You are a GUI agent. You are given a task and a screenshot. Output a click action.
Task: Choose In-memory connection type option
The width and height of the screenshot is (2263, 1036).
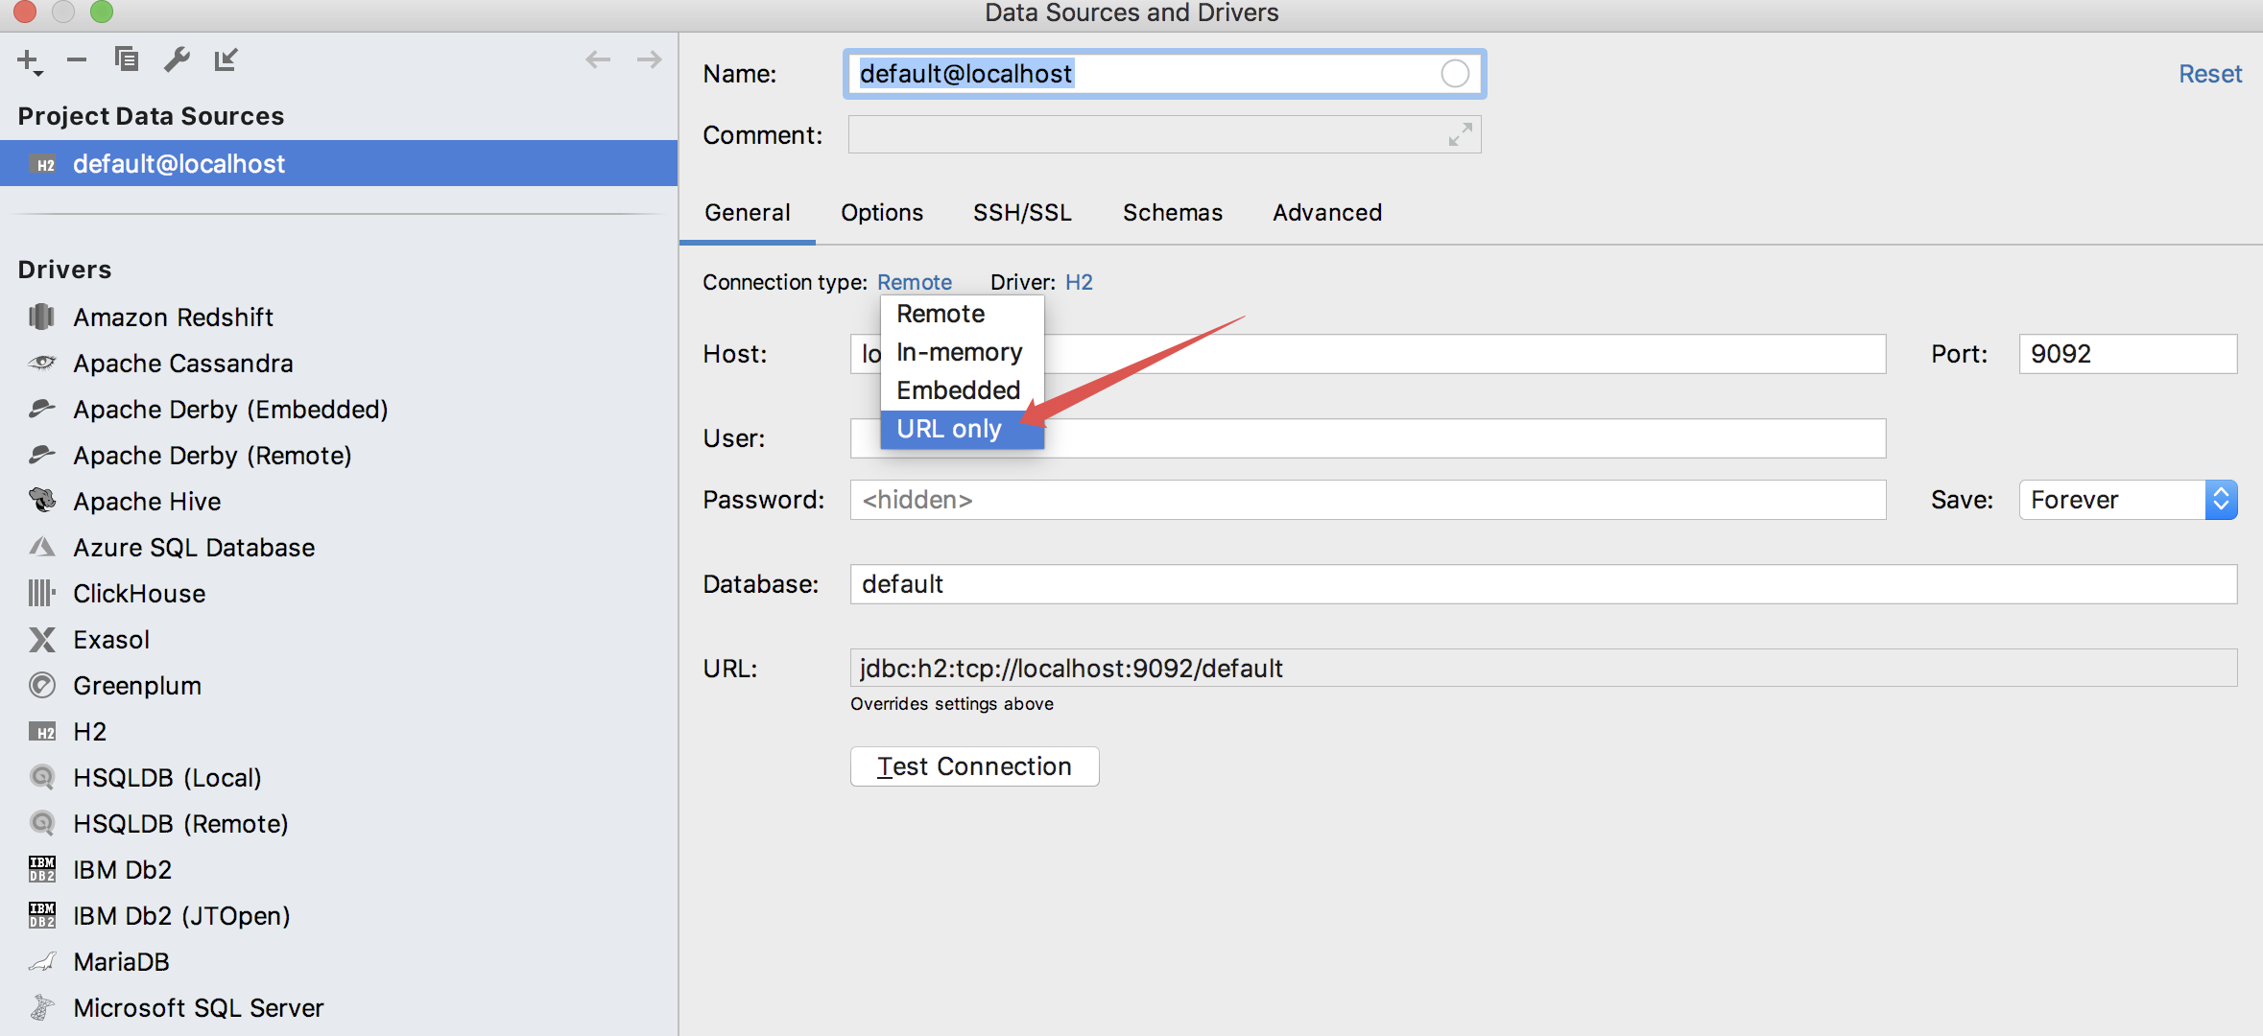[x=959, y=352]
